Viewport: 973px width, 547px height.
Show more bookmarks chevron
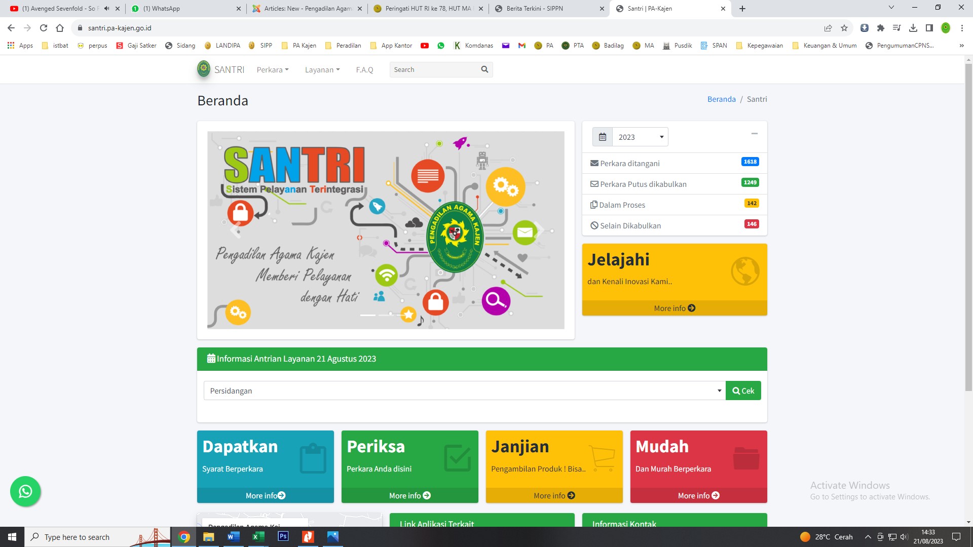961,46
